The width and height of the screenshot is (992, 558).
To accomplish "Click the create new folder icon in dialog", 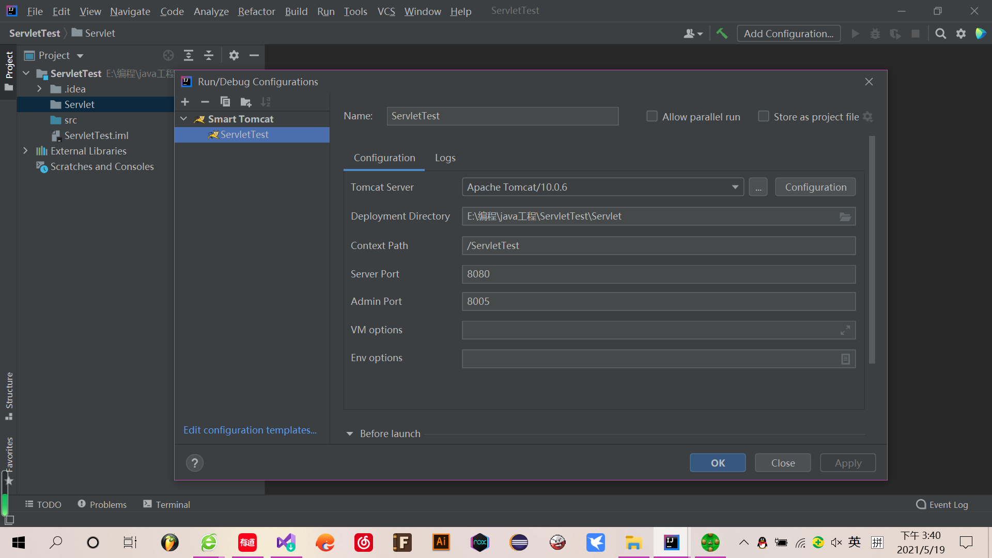I will (245, 102).
